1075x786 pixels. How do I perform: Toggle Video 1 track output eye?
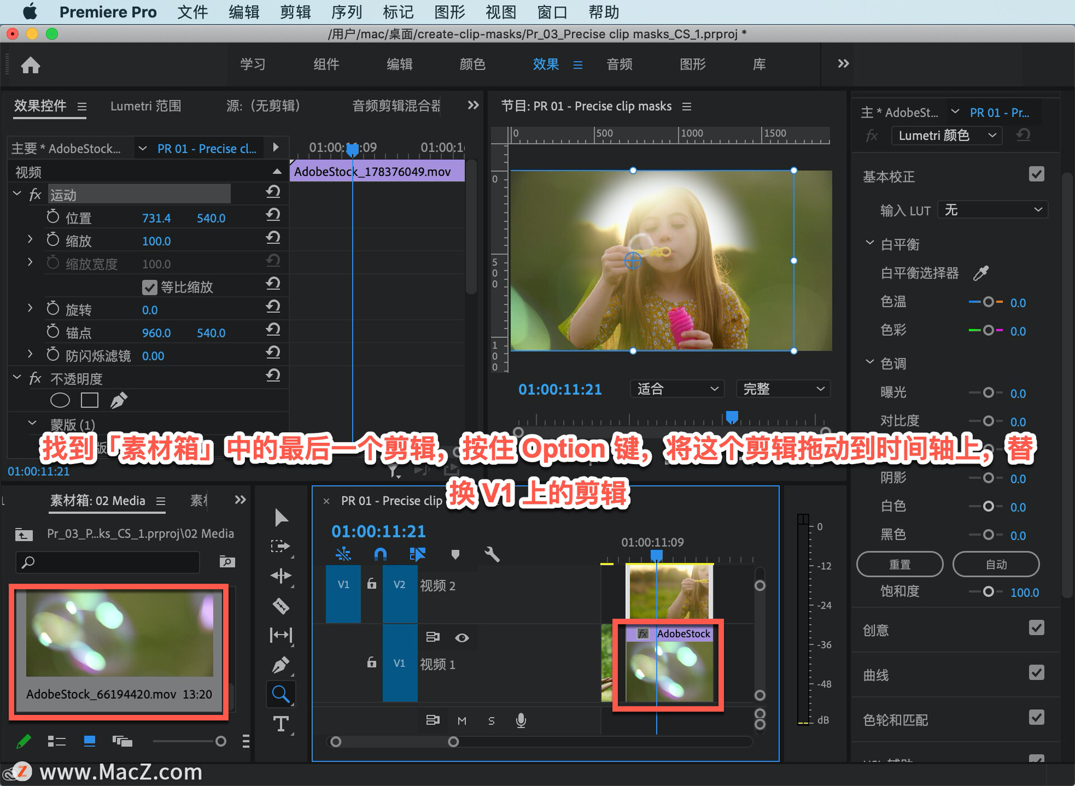coord(462,638)
